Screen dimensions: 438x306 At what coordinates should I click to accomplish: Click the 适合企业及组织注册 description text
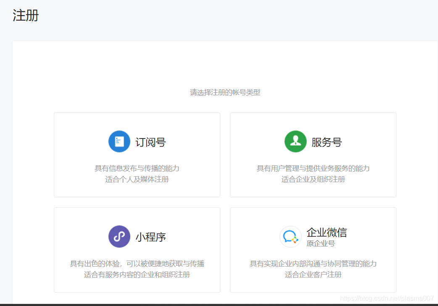click(313, 178)
